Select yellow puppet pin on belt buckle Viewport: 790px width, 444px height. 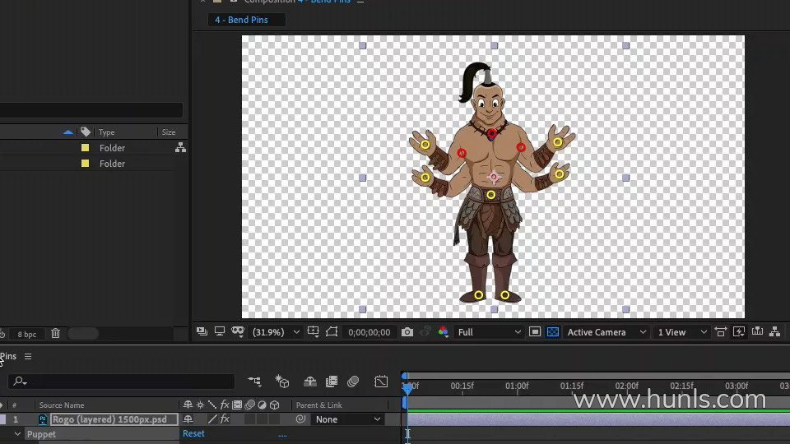490,195
